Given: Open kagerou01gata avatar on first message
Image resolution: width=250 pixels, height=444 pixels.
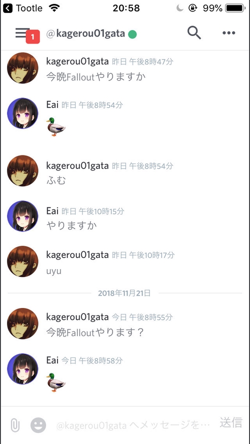Looking at the screenshot, I should 22,68.
